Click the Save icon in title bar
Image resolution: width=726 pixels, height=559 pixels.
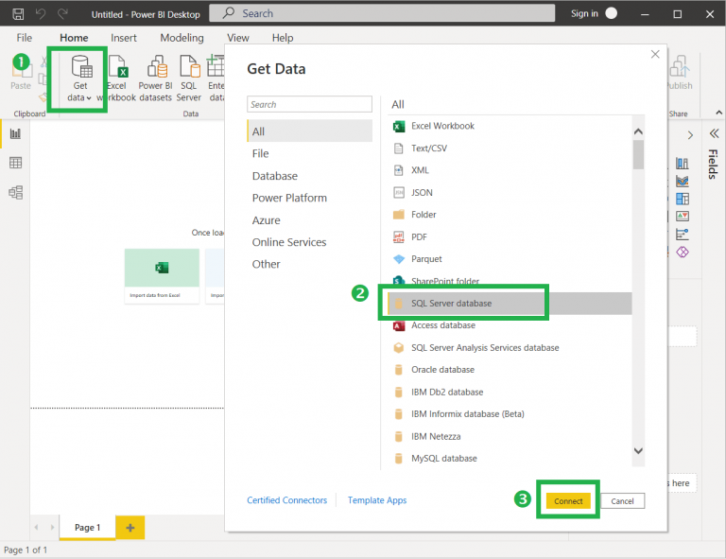click(x=18, y=14)
